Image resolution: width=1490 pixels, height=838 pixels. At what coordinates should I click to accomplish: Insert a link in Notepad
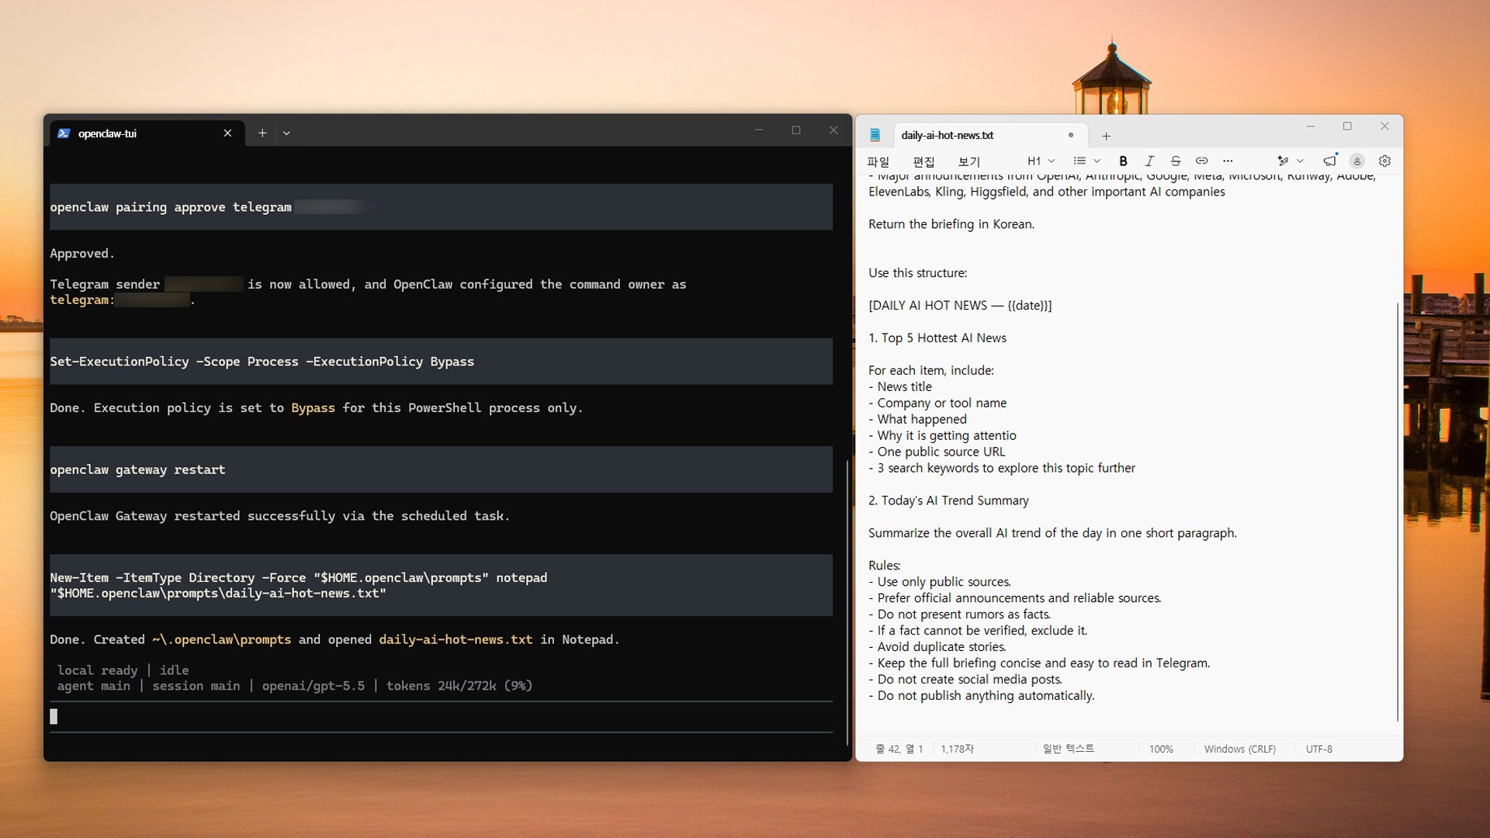(x=1201, y=161)
